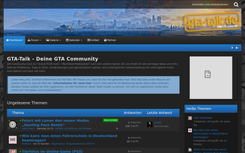Click the right chevron in blue bar
The image size is (245, 153).
[x=232, y=48]
